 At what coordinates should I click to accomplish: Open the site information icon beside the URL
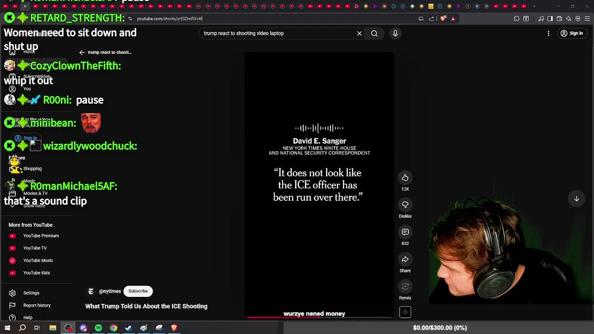point(130,19)
